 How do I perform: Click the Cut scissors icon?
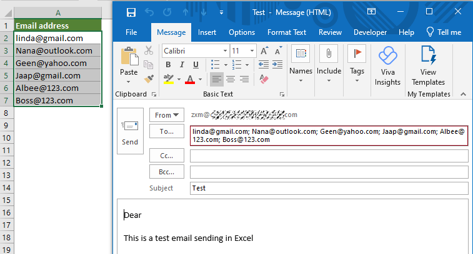[x=149, y=50]
